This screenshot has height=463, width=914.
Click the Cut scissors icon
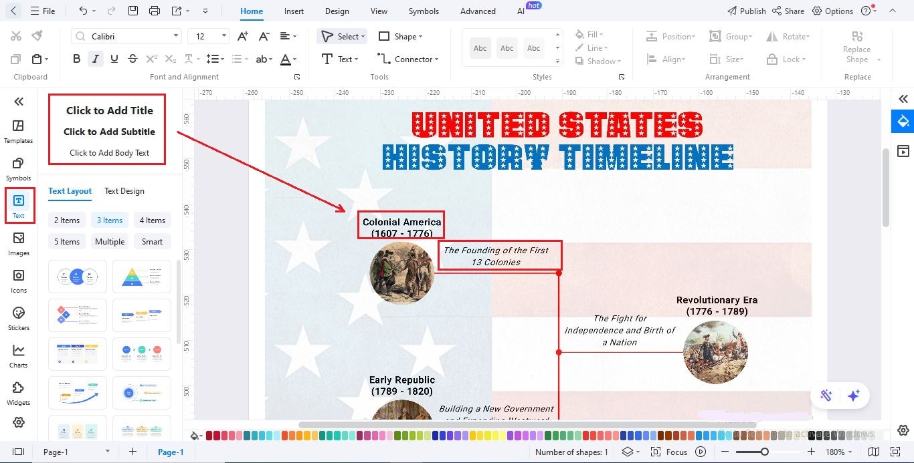pyautogui.click(x=16, y=36)
